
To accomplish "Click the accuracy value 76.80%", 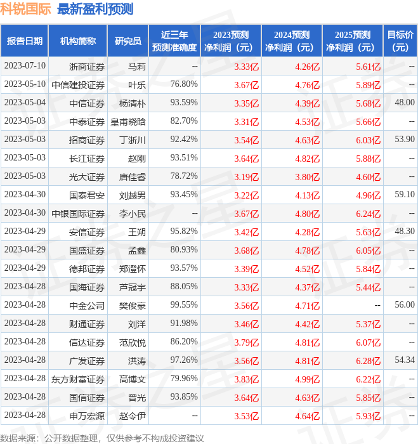I will click(184, 84).
